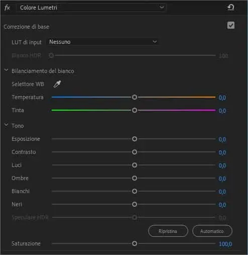Image resolution: width=248 pixels, height=255 pixels.
Task: Click the reset effect arrow icon
Action: coord(231,8)
